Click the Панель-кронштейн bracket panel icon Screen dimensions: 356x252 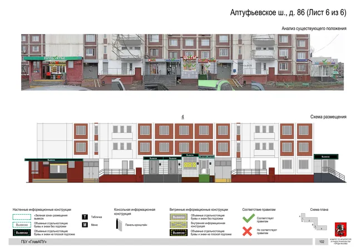click(119, 225)
